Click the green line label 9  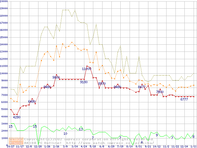tap(157, 135)
